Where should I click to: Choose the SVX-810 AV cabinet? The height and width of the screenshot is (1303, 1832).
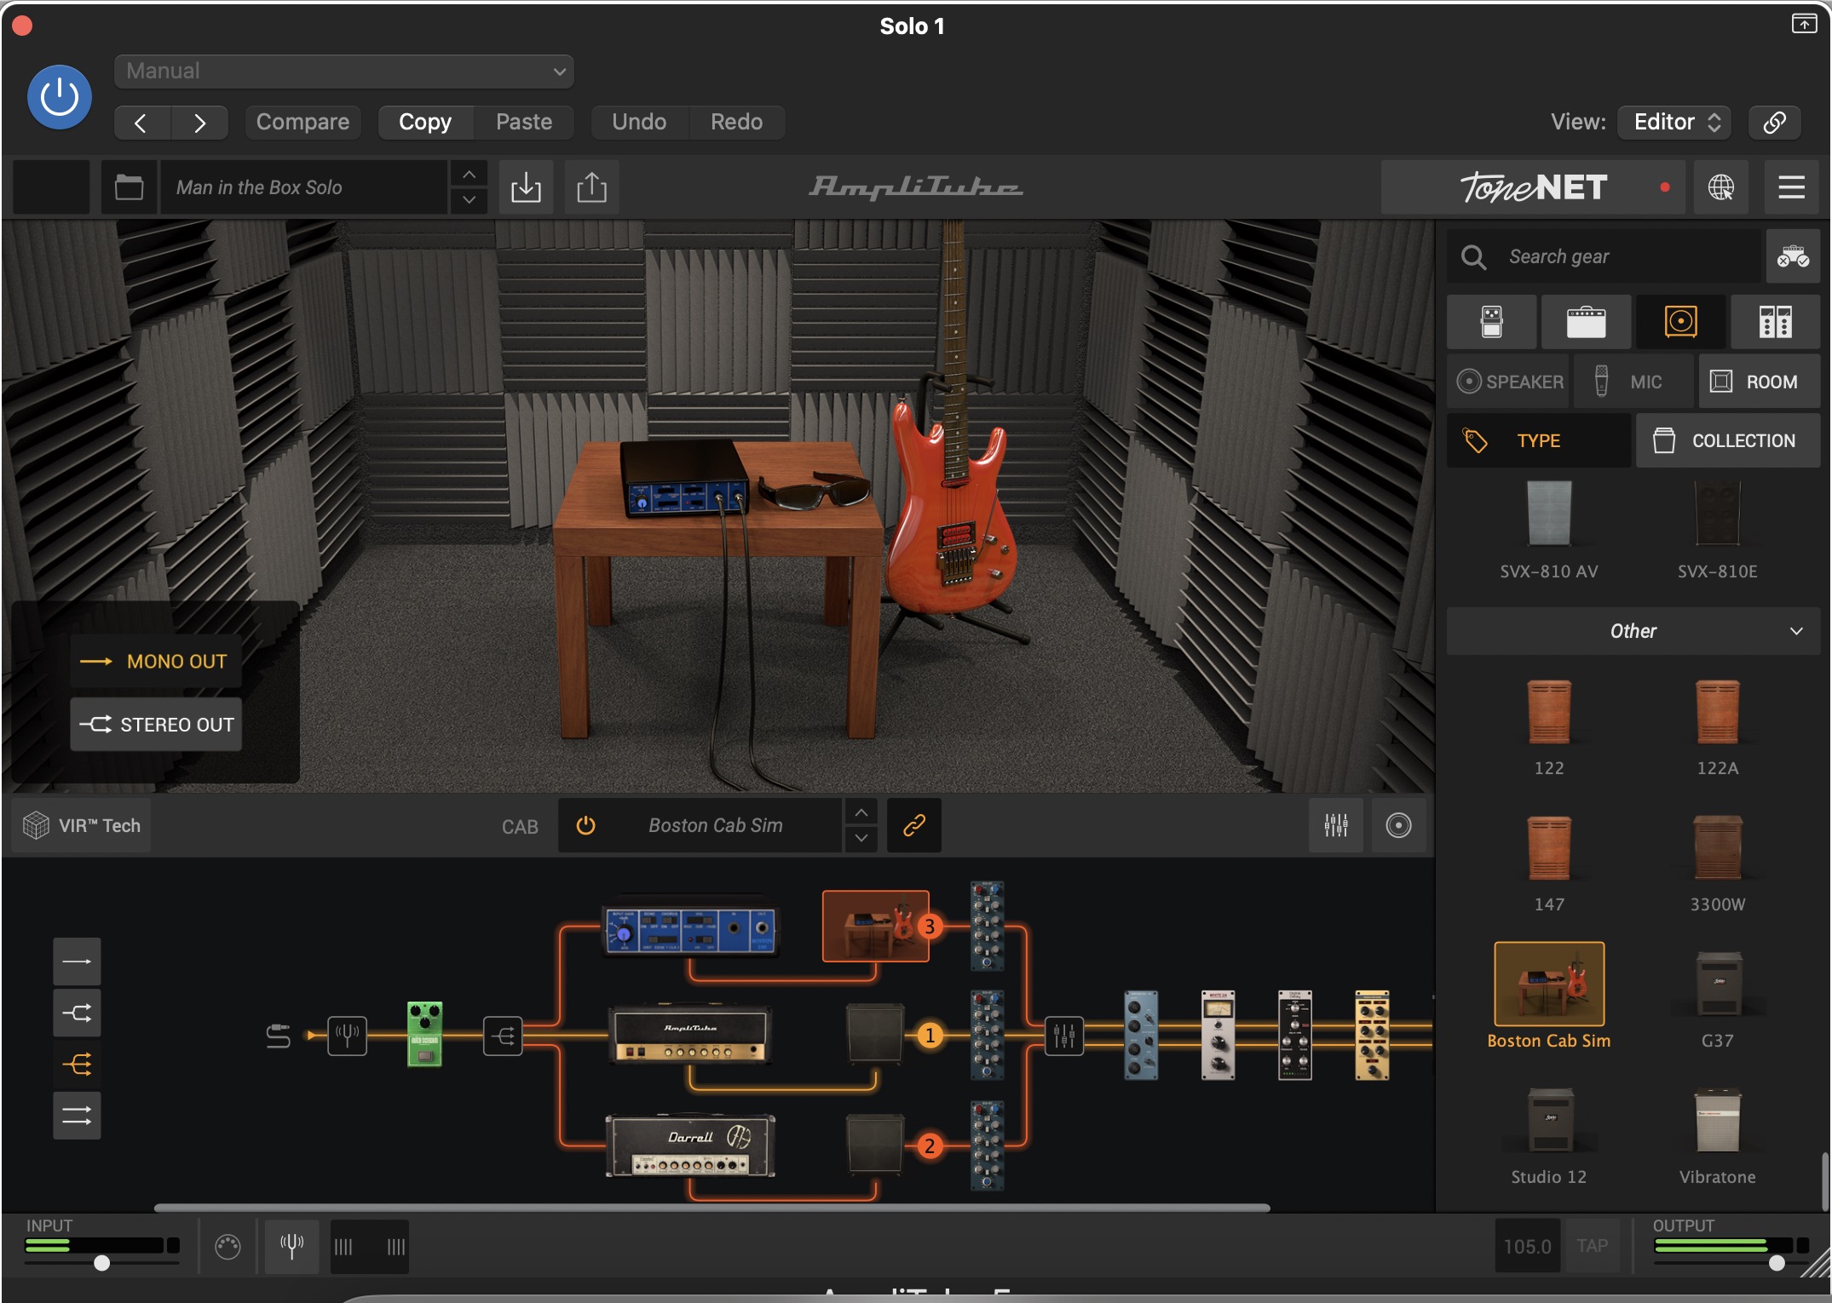(x=1548, y=530)
